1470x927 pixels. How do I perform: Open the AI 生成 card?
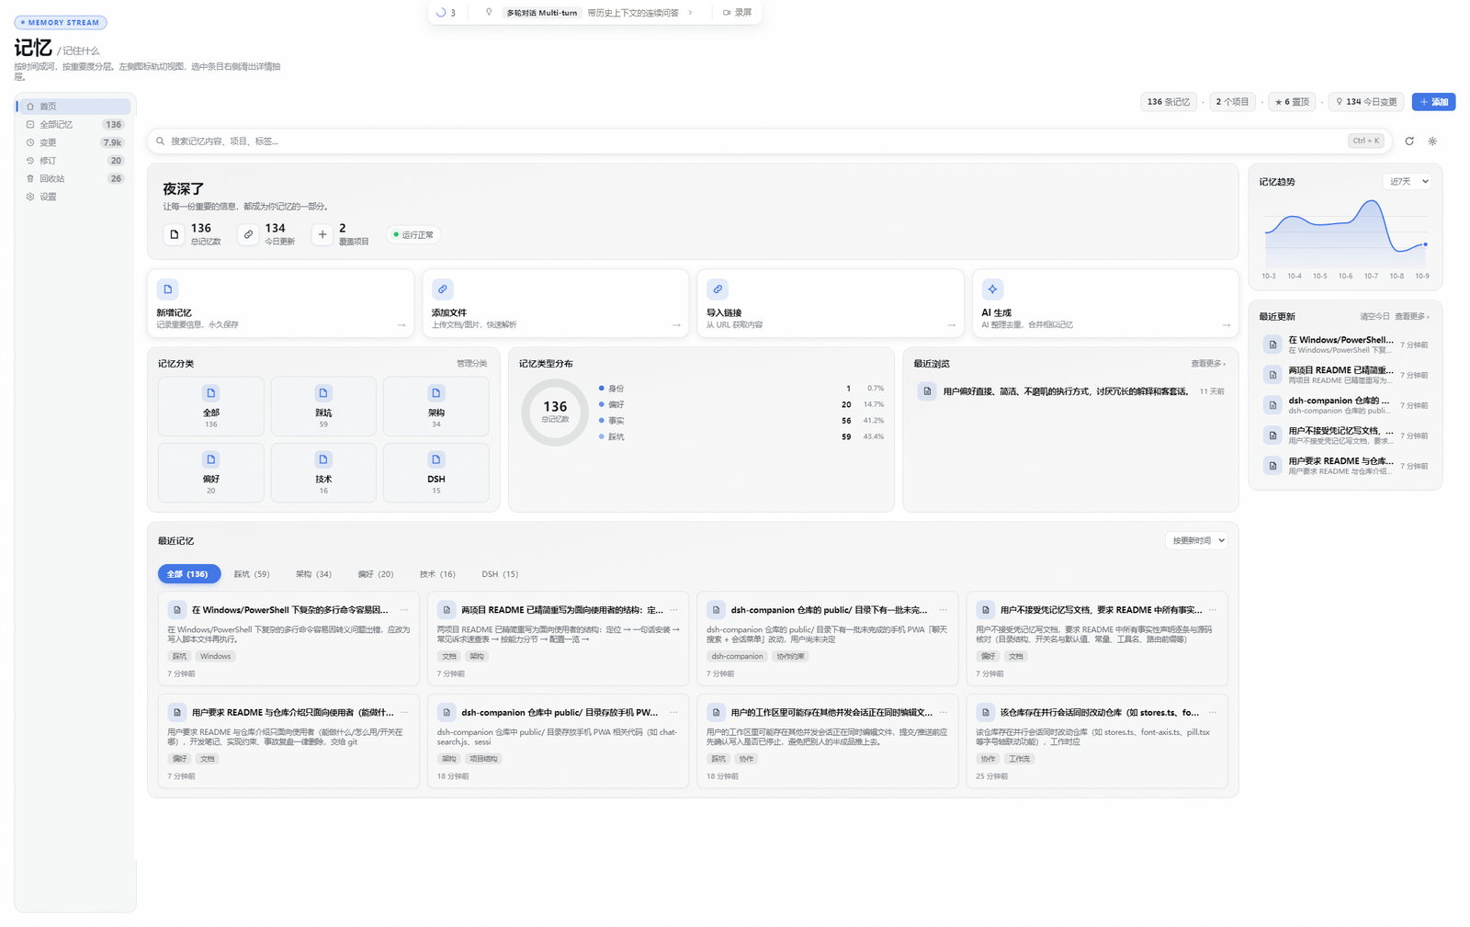point(1105,304)
